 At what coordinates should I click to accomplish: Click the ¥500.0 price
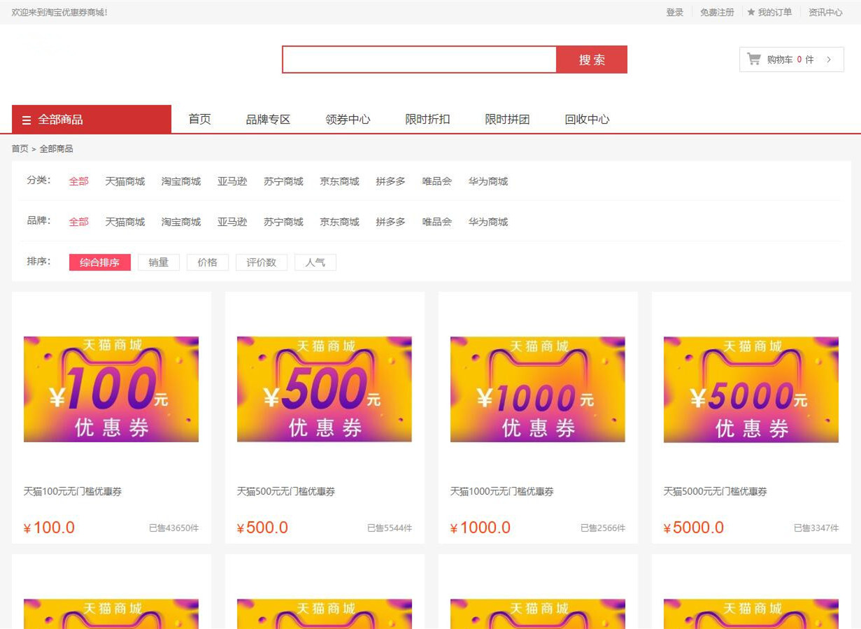point(262,528)
